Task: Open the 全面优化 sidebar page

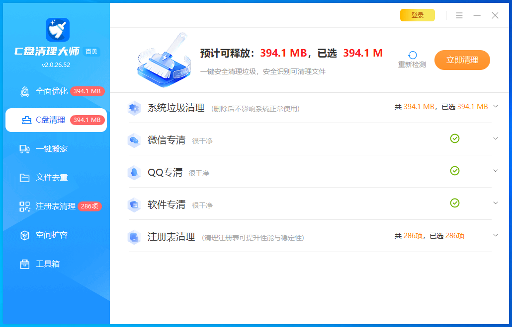Action: coord(56,91)
